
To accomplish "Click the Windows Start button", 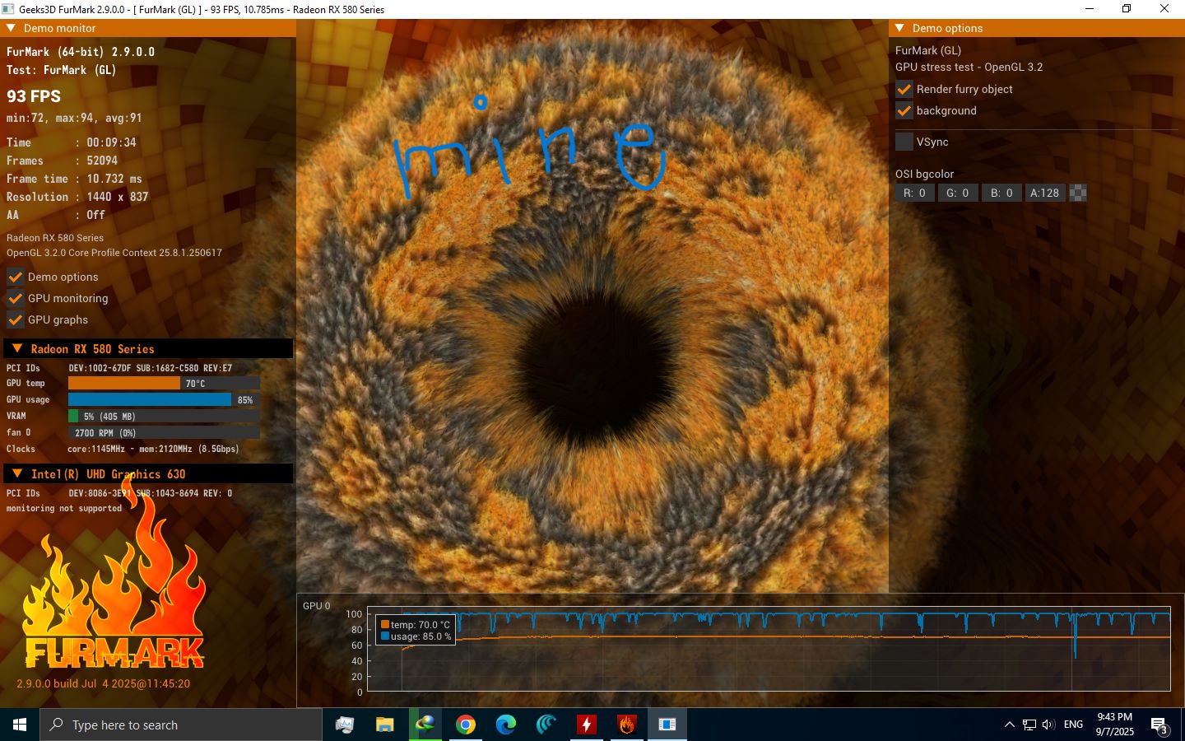I will tap(20, 725).
